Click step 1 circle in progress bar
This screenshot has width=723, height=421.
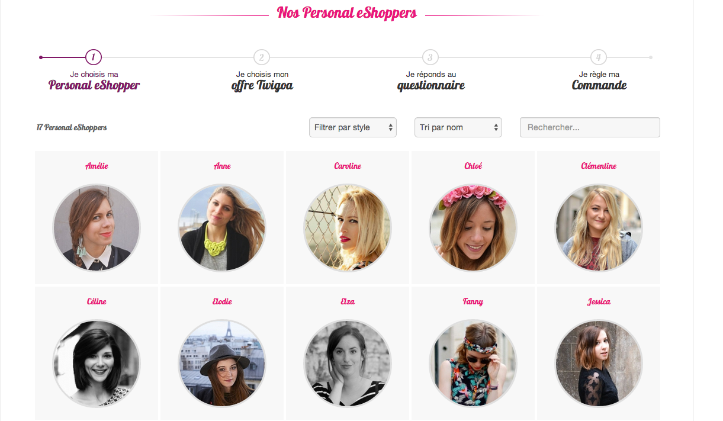click(x=94, y=57)
